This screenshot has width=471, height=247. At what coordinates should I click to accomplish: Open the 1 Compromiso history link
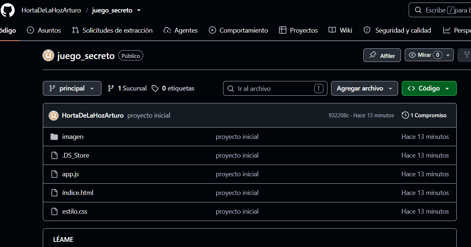pyautogui.click(x=424, y=115)
